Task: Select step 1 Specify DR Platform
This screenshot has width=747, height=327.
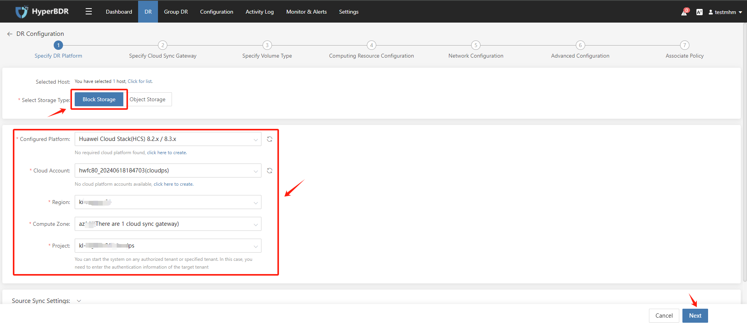Action: tap(58, 50)
